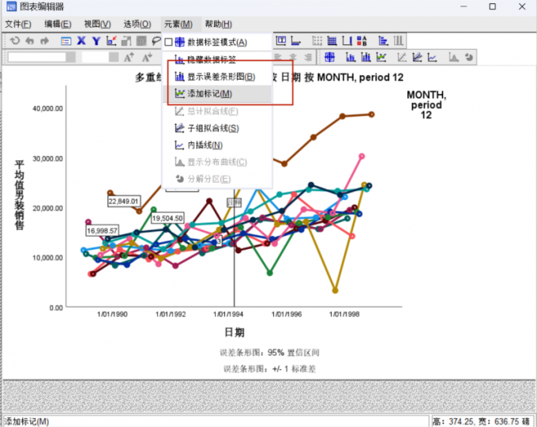
Task: Click the font name input field
Action: pyautogui.click(x=37, y=57)
